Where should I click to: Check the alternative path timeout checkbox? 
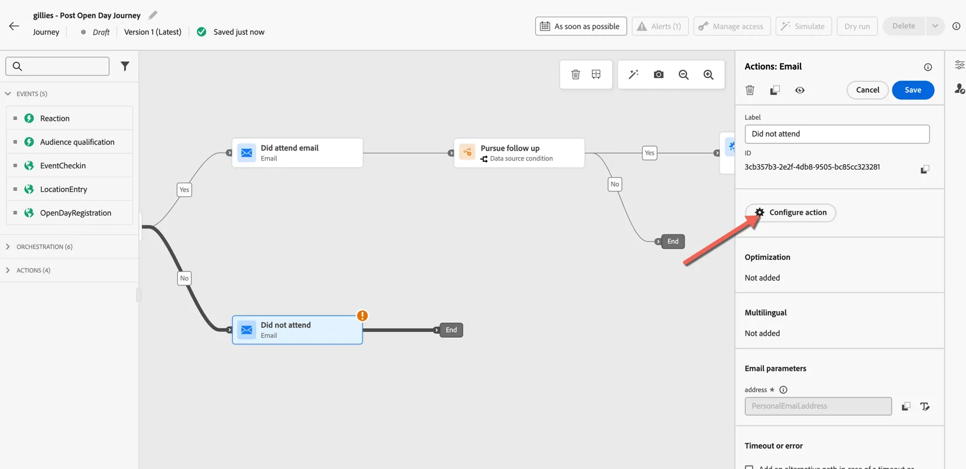coord(749,467)
